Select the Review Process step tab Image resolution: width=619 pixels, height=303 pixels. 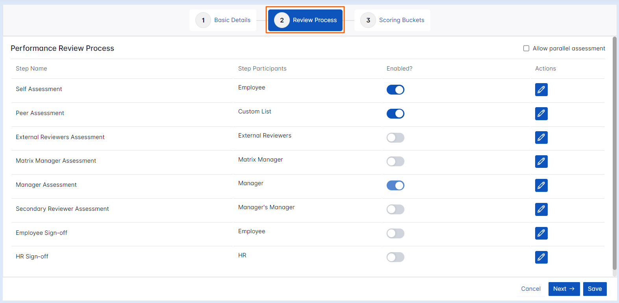tap(305, 20)
